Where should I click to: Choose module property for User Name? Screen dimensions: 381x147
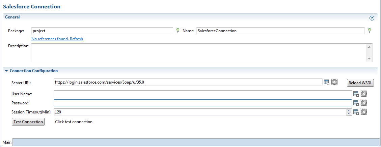(356, 94)
